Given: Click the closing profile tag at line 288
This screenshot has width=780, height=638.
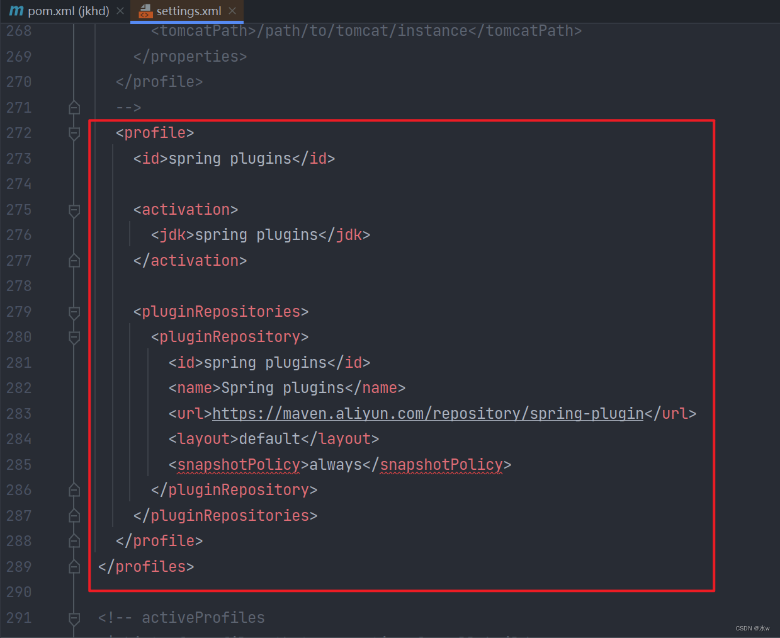Looking at the screenshot, I should [x=159, y=541].
